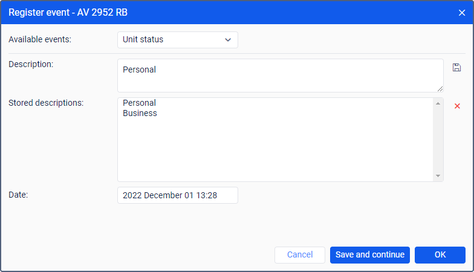
Task: Click the dialog title Register event - AV 2952 RB
Action: pyautogui.click(x=68, y=12)
